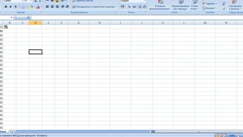Open Calibri font name box
The width and height of the screenshot is (243, 137).
click(13, 1)
